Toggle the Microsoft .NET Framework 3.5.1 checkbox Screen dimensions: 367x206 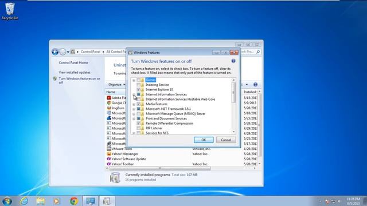pos(139,109)
